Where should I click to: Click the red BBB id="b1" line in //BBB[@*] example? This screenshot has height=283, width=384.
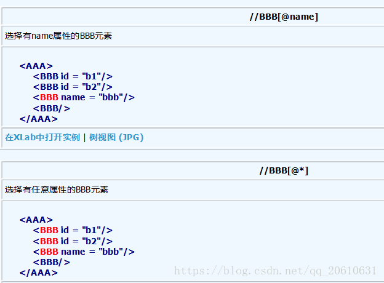tap(73, 230)
